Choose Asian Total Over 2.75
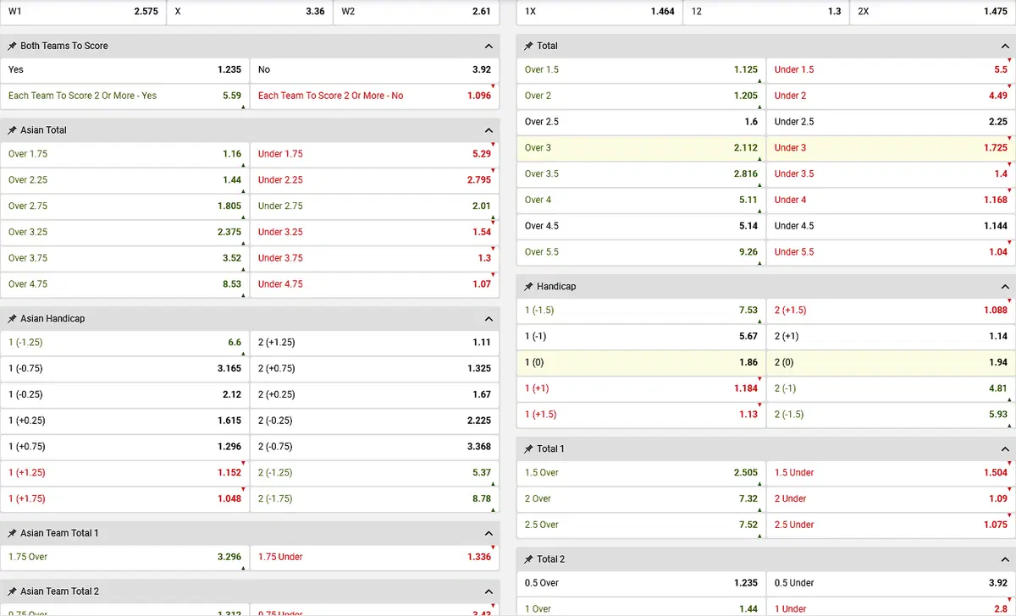 [124, 206]
